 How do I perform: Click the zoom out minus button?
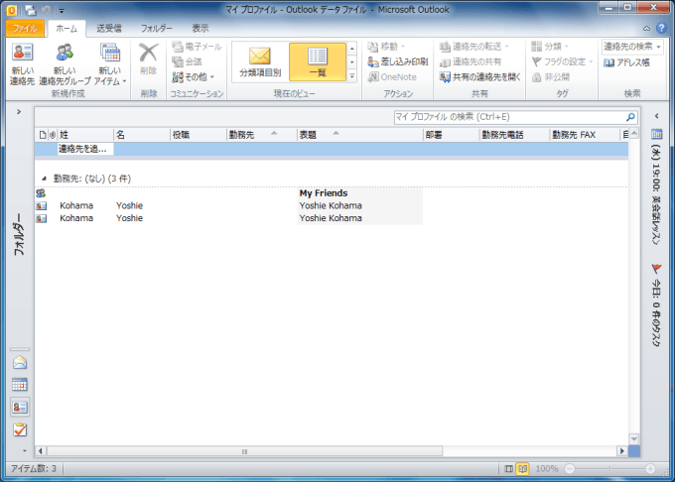(570, 469)
